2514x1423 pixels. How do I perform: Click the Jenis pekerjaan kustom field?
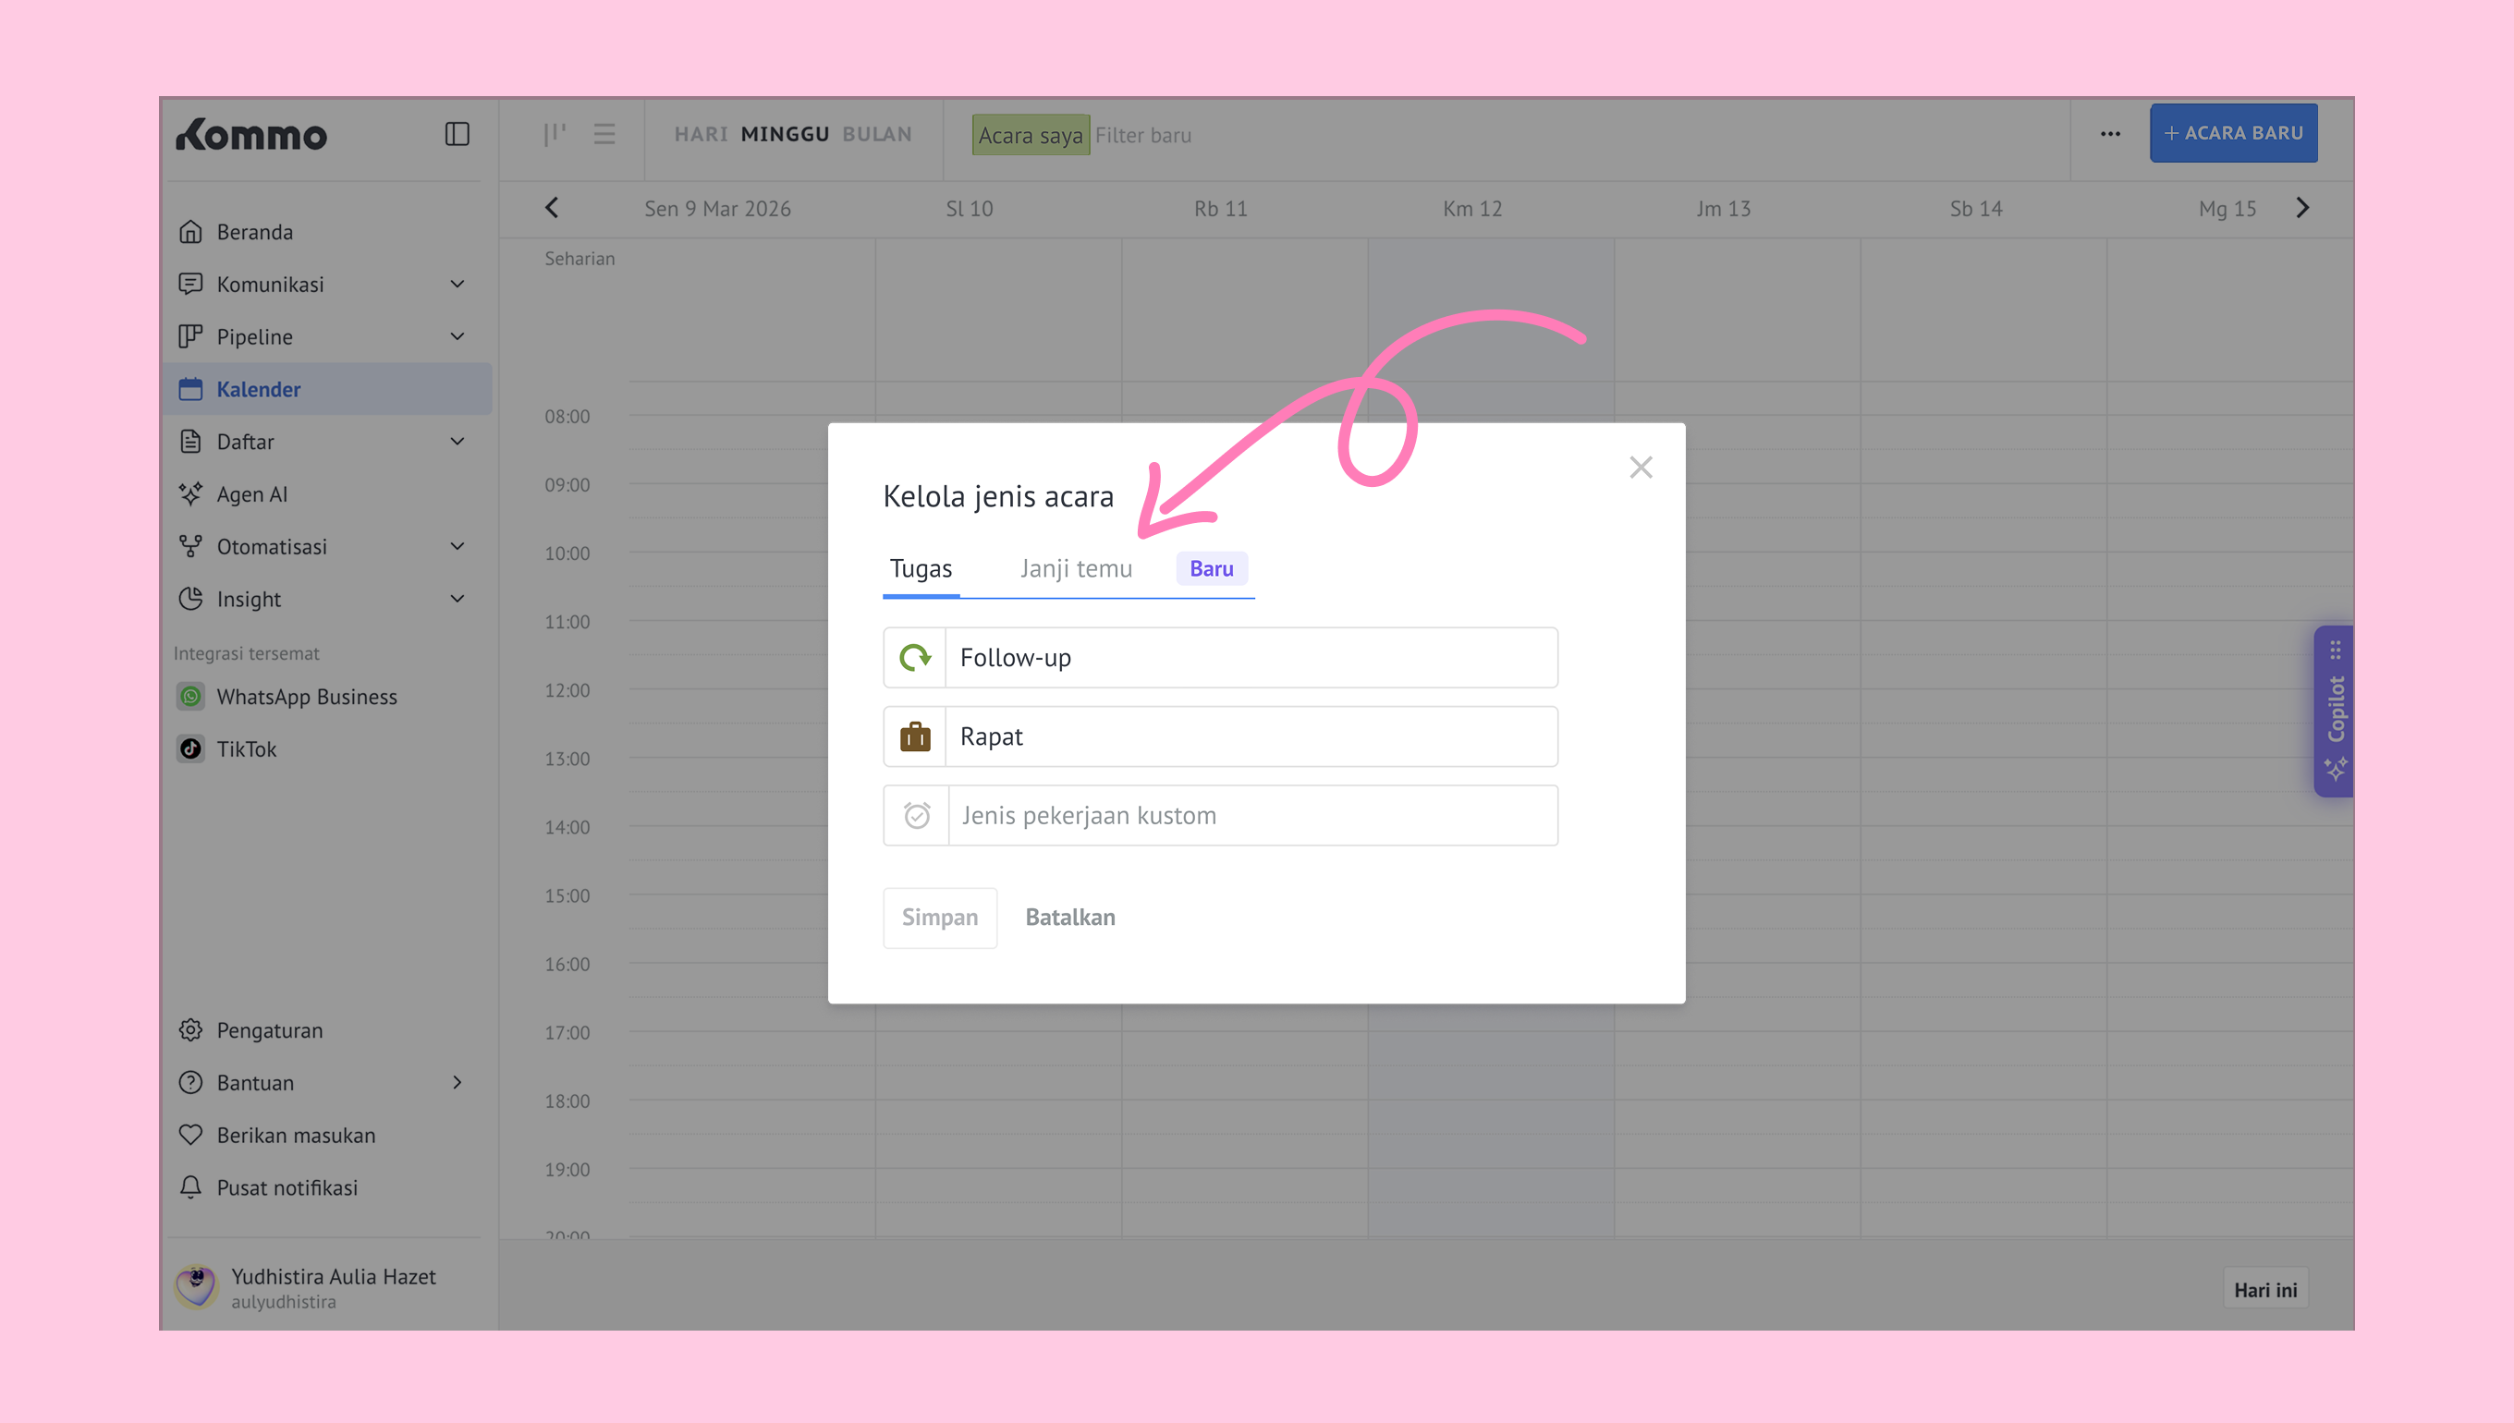(x=1251, y=815)
